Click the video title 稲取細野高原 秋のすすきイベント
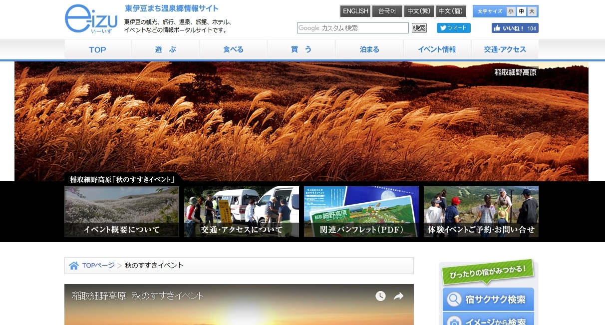Screen dimensions: 605x325 [x=138, y=296]
